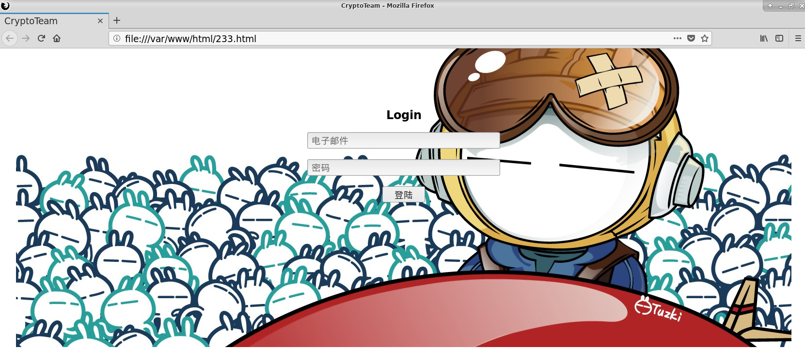Submit the form with the 登陆 button
Screen dimensions: 805x349
pyautogui.click(x=404, y=195)
